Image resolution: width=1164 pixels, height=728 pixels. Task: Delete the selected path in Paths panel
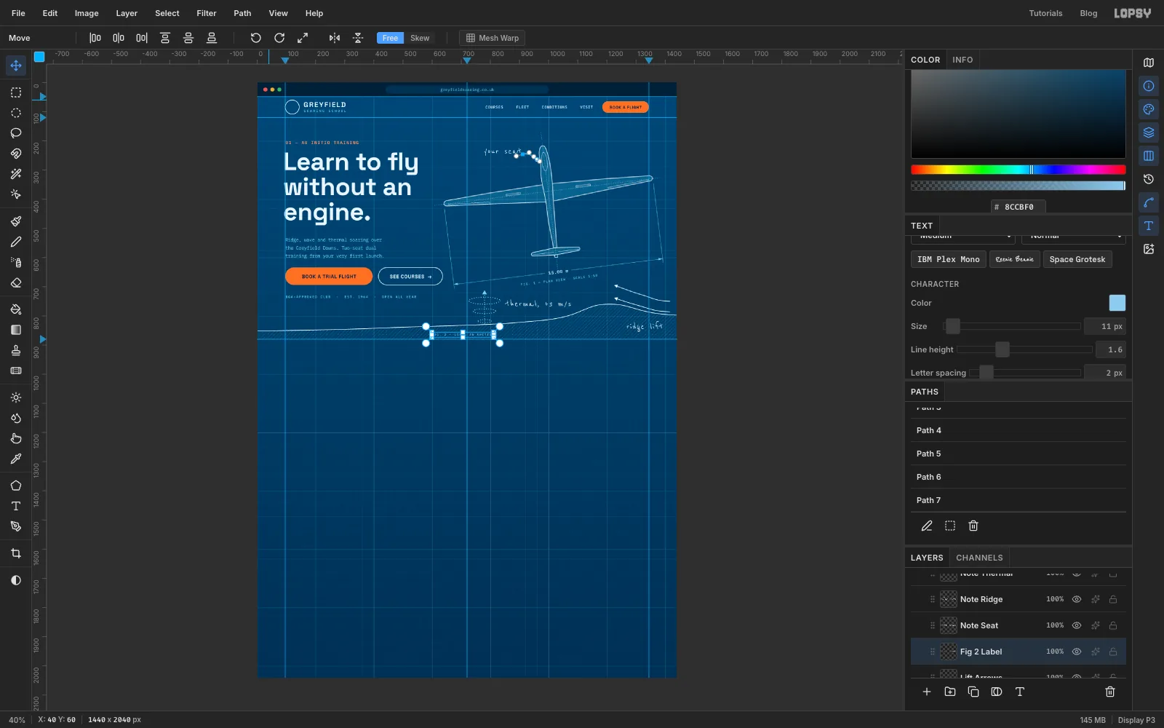tap(973, 526)
